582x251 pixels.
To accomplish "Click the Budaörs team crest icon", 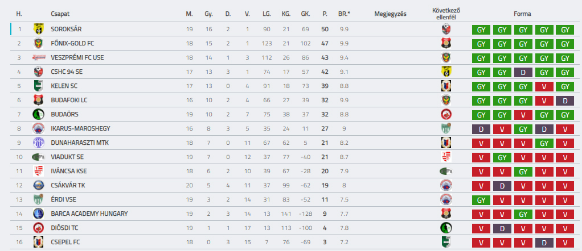I will (38, 114).
